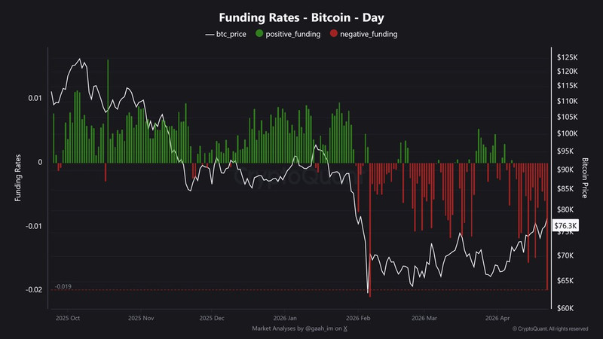
Task: Open the X link in footer
Action: point(345,329)
